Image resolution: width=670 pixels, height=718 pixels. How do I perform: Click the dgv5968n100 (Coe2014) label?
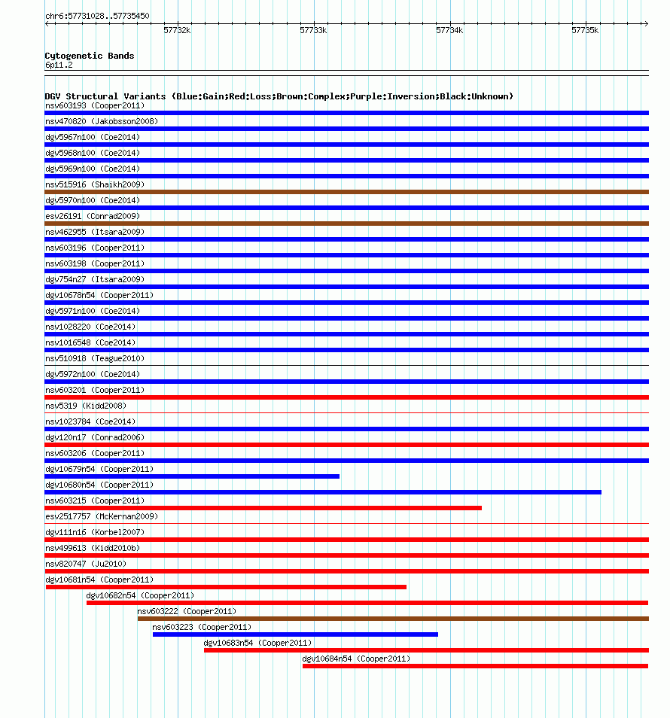point(93,153)
